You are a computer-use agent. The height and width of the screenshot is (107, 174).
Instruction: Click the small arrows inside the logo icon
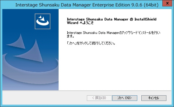tap(42, 18)
